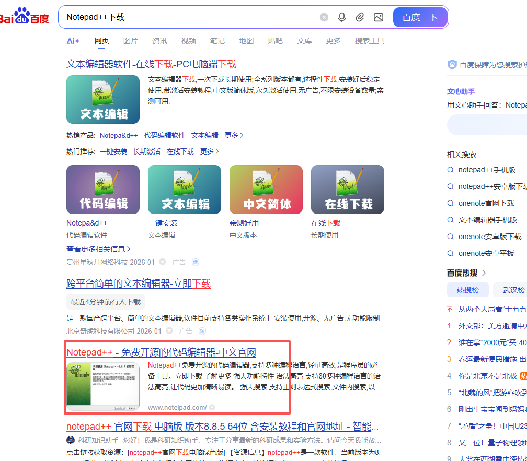Switch to the 图片 tab
Screen dimensions: 527x461
(x=130, y=40)
